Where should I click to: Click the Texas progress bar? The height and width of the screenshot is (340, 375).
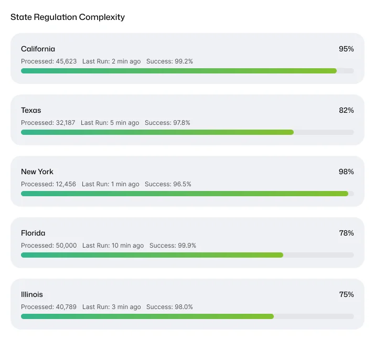tap(187, 132)
